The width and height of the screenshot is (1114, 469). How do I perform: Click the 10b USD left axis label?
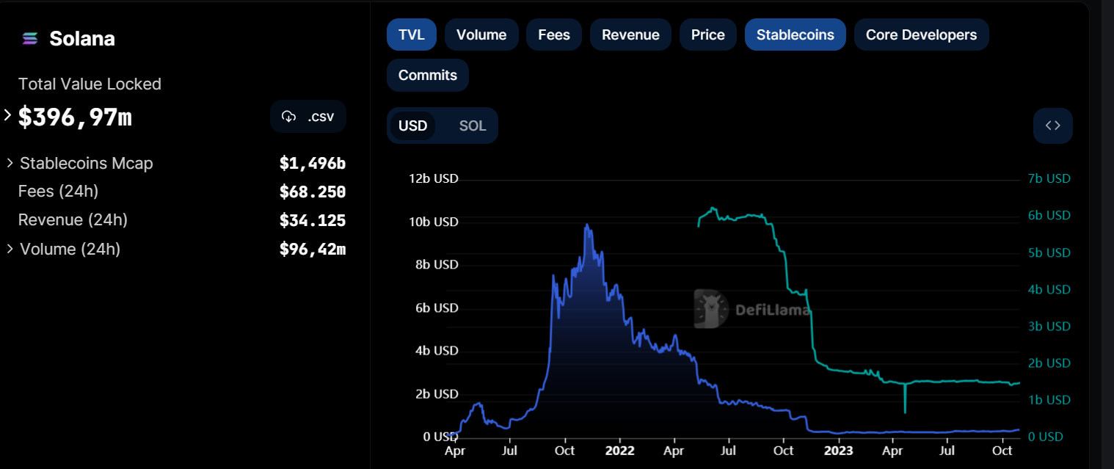coord(434,222)
